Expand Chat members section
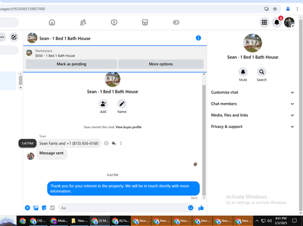 (252, 104)
